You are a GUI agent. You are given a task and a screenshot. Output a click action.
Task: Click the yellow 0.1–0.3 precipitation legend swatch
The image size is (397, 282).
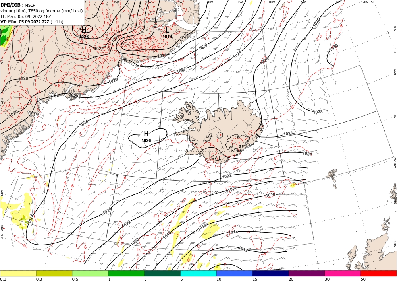(x=18, y=273)
